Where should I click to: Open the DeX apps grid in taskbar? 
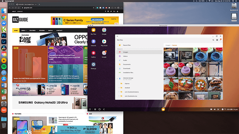tap(90, 109)
